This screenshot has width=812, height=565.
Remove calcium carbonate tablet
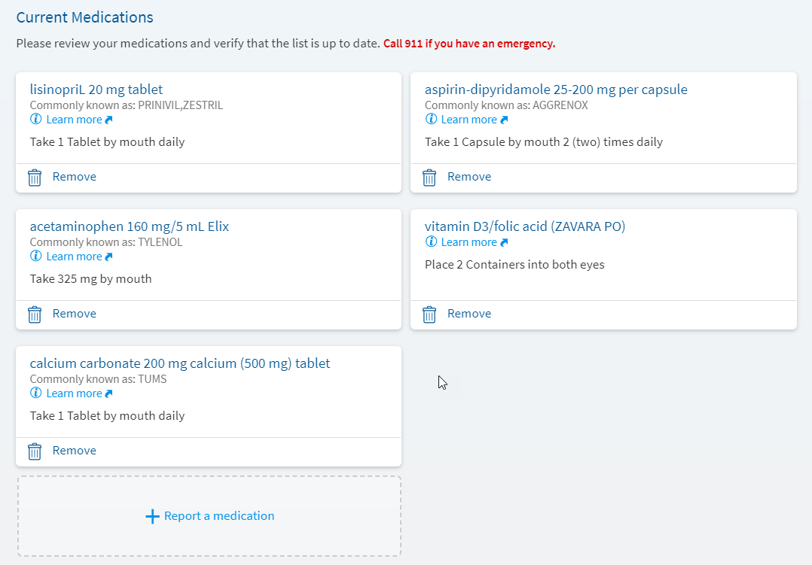tap(74, 451)
